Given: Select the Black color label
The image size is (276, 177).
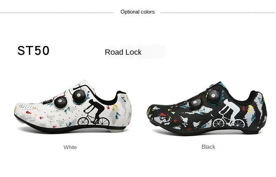Looking at the screenshot, I should coord(208,147).
